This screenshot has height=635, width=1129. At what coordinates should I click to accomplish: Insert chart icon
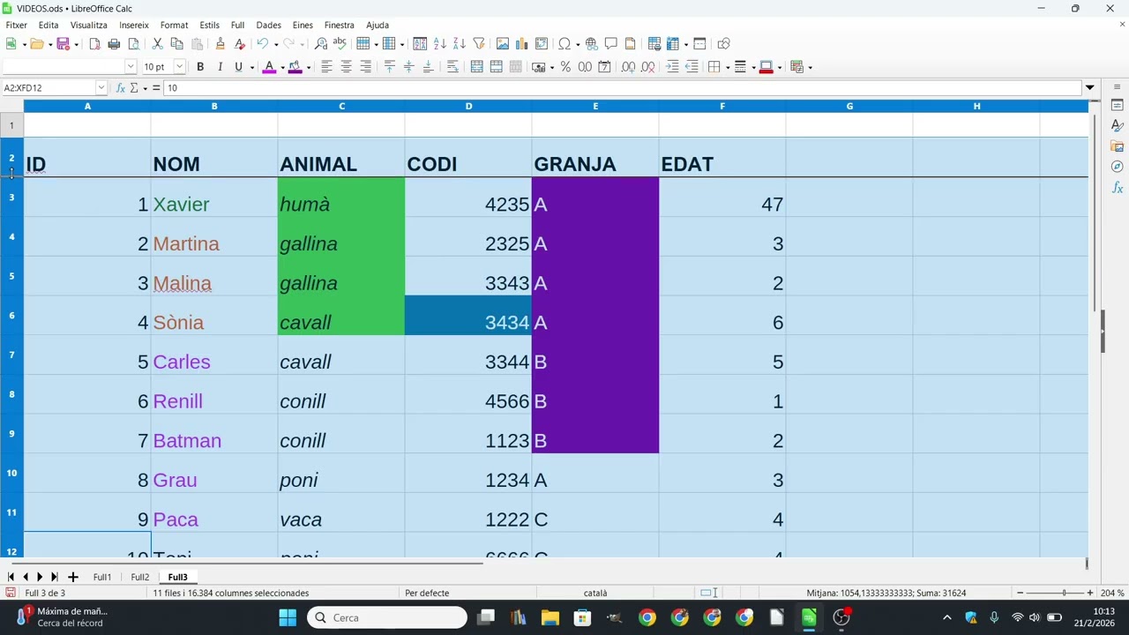point(522,43)
